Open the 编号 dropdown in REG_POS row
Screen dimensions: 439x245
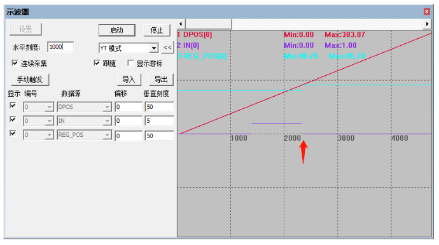49,135
